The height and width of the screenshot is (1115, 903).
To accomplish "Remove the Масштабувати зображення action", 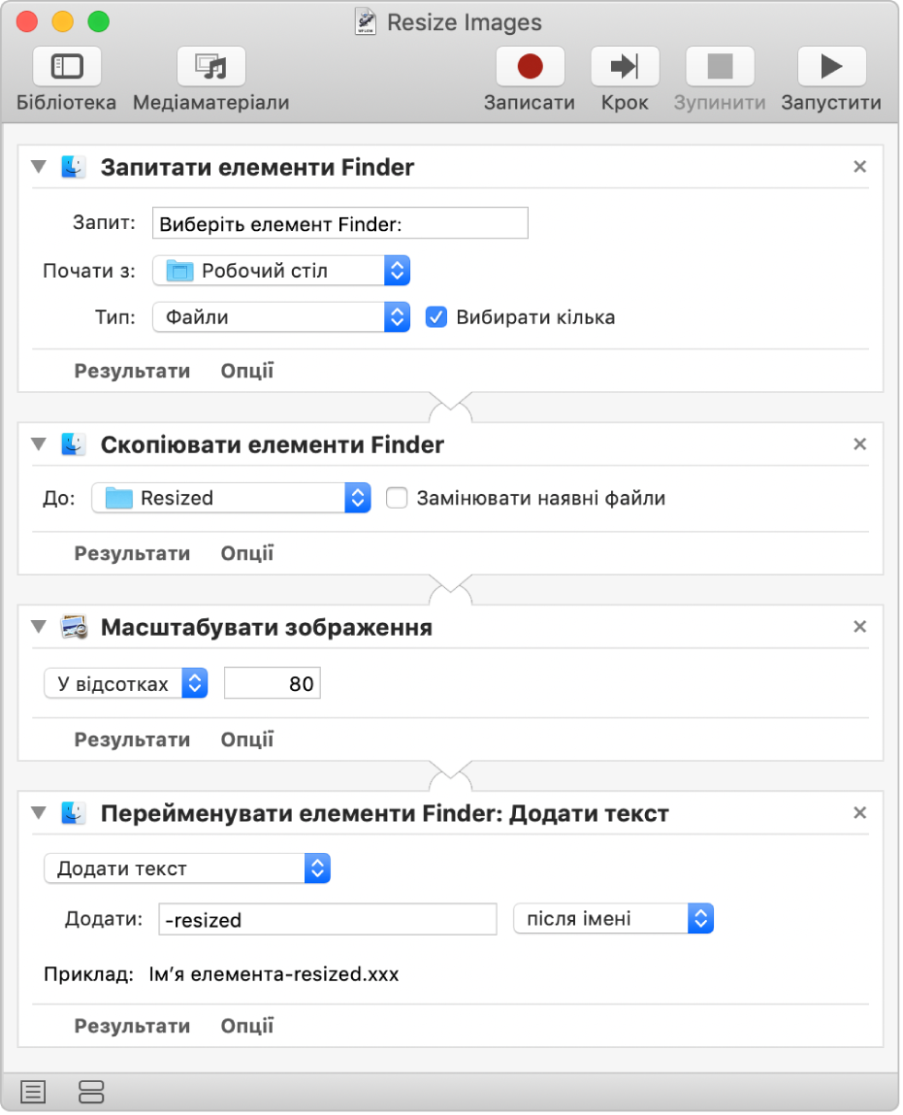I will coord(859,628).
